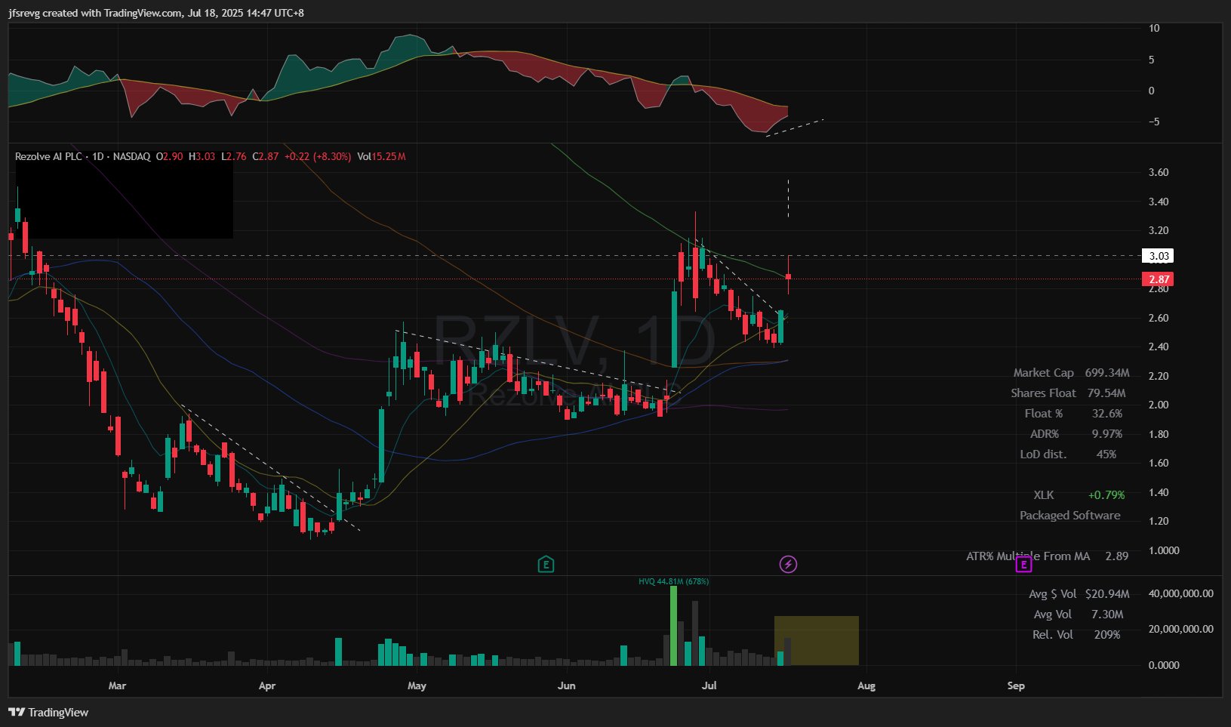
Task: Open the TradingView logo at bottom left
Action: pyautogui.click(x=48, y=712)
